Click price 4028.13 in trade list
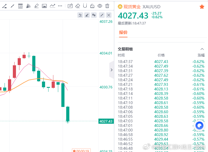208x152 pixels. [x=161, y=89]
